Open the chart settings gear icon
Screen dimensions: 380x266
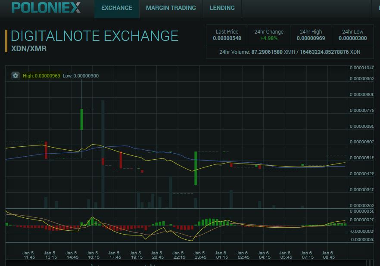pos(16,76)
